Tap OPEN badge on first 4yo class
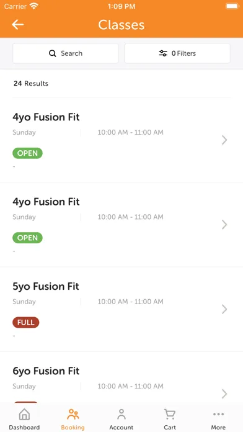The width and height of the screenshot is (243, 432). point(27,153)
